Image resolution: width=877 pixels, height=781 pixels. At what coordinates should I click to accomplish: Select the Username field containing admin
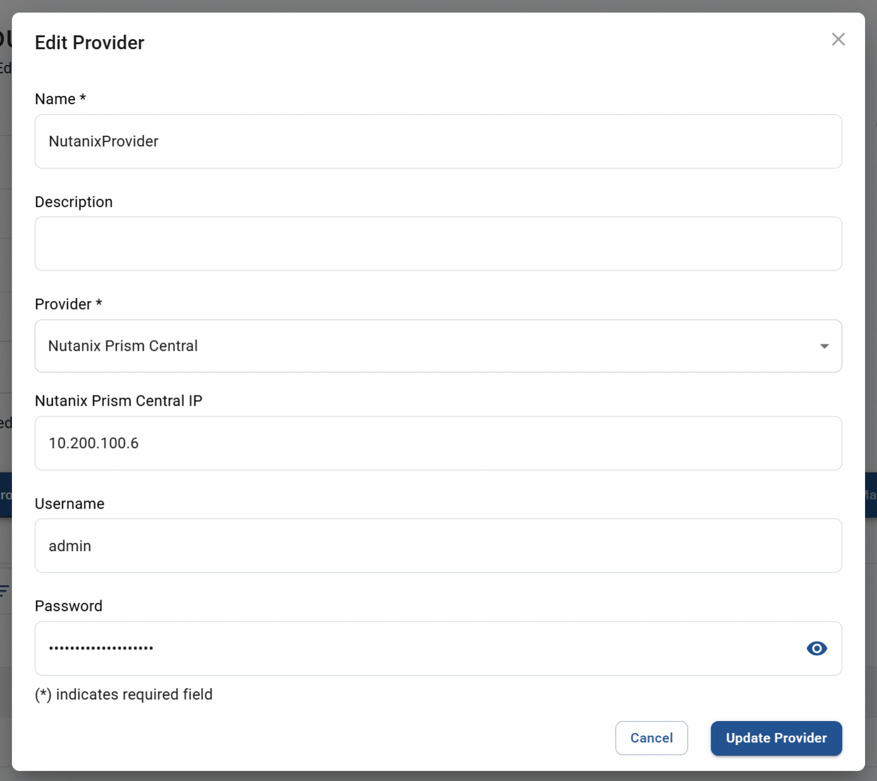point(438,546)
